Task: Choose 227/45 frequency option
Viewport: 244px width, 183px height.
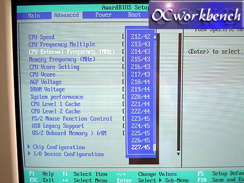Action: click(x=141, y=147)
